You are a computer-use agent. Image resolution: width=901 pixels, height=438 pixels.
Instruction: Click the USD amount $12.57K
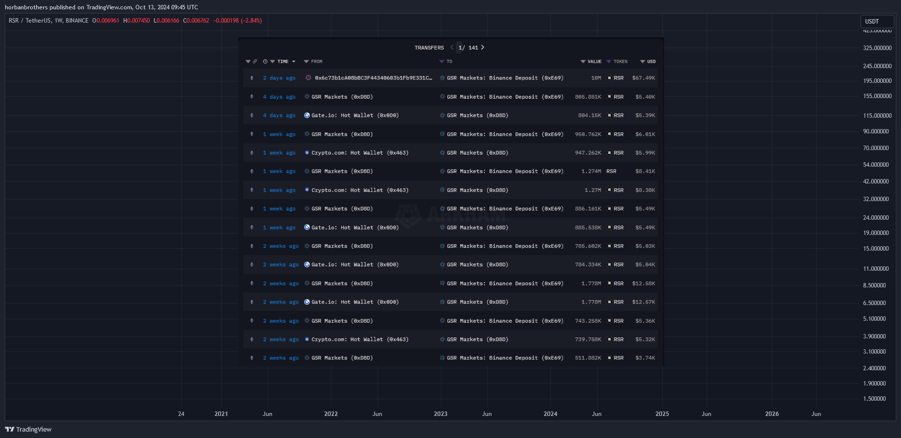point(644,302)
